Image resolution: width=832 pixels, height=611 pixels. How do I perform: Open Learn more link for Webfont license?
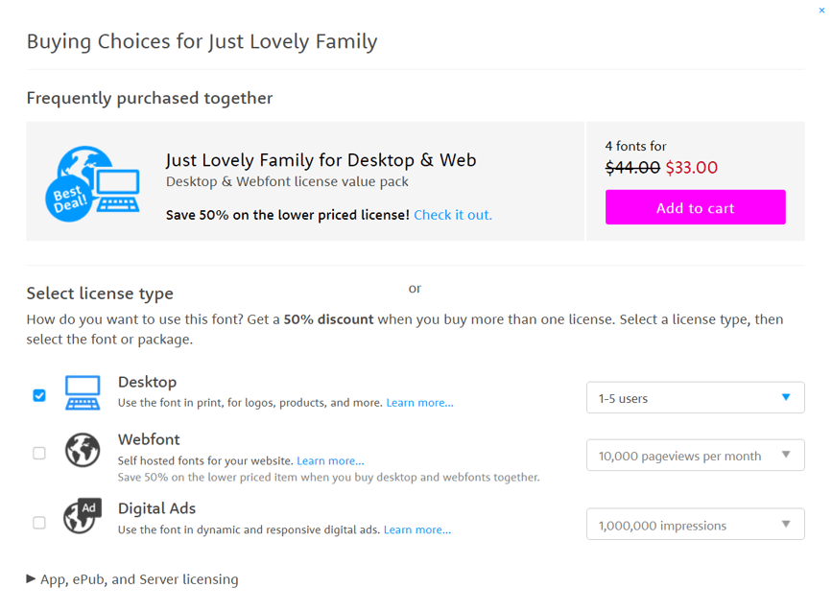[x=330, y=461]
